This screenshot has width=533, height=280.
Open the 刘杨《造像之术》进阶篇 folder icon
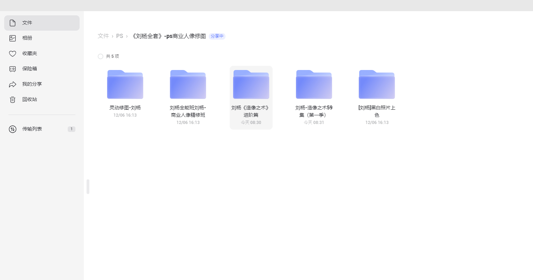251,84
